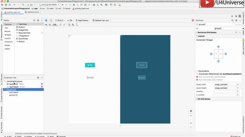Click the orientation icon beside layers icon
The image size is (245, 137).
click(51, 20)
